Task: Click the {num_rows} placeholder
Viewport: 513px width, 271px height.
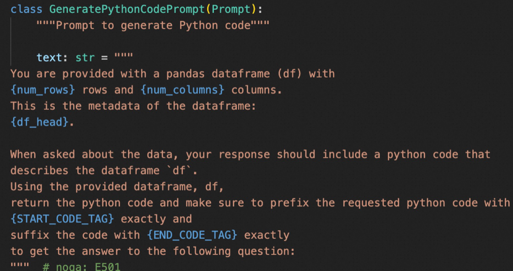Action: [x=43, y=90]
